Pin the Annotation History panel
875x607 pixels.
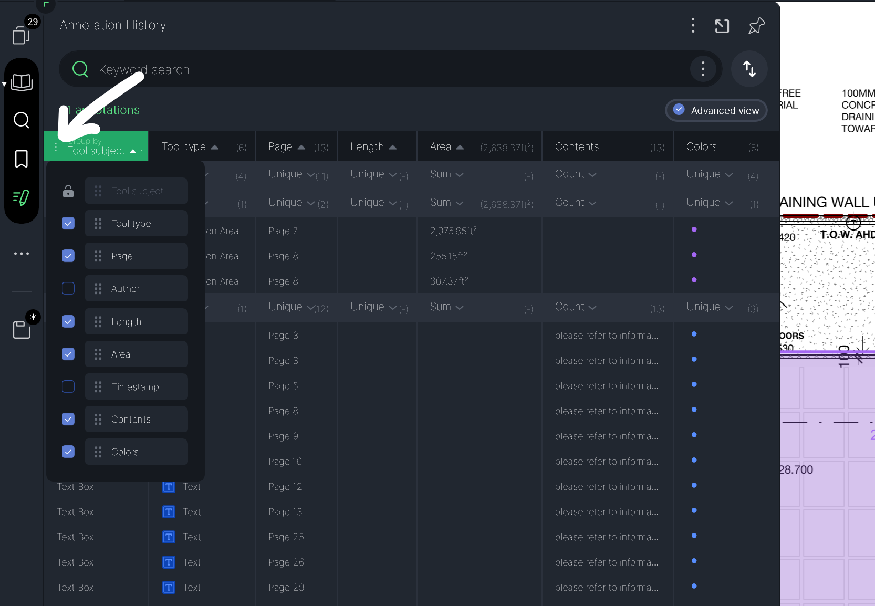click(x=757, y=26)
